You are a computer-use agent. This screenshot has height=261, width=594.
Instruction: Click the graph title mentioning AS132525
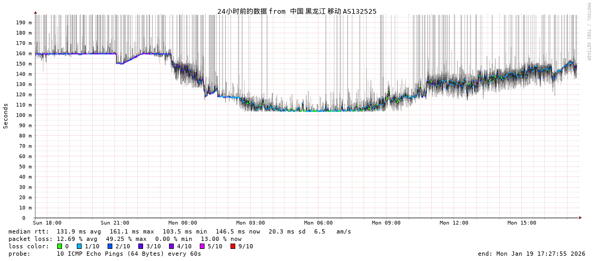point(297,11)
